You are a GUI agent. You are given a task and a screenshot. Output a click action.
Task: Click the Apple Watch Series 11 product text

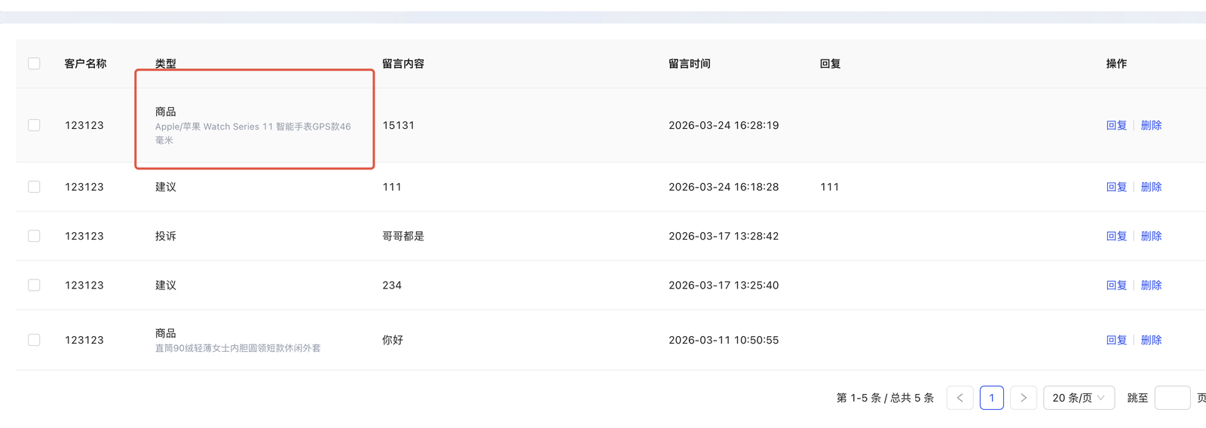pos(253,127)
